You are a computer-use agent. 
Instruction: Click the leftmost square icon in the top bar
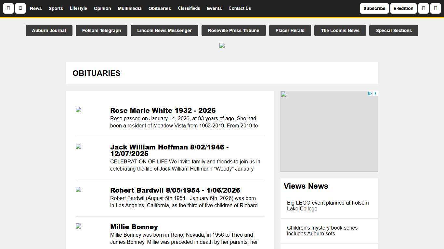8,8
